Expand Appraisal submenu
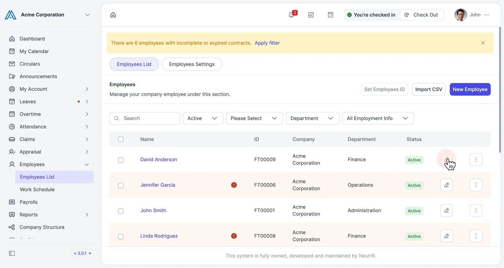The image size is (504, 268). 87,152
